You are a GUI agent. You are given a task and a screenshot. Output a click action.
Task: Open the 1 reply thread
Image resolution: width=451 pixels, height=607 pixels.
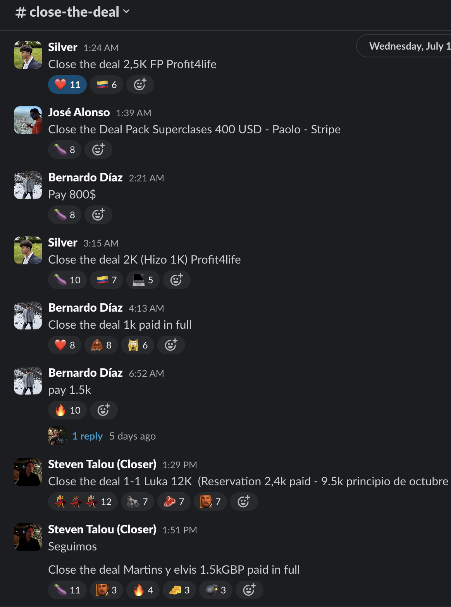88,436
